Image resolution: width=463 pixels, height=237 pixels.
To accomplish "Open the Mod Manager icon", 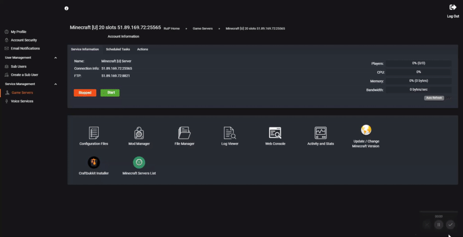I will [139, 133].
